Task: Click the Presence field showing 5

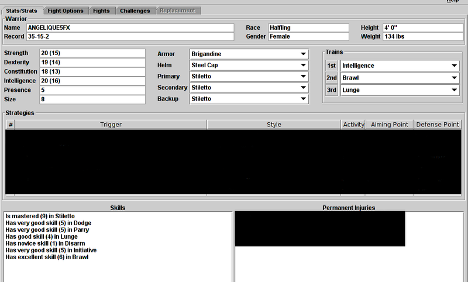Action: (92, 90)
